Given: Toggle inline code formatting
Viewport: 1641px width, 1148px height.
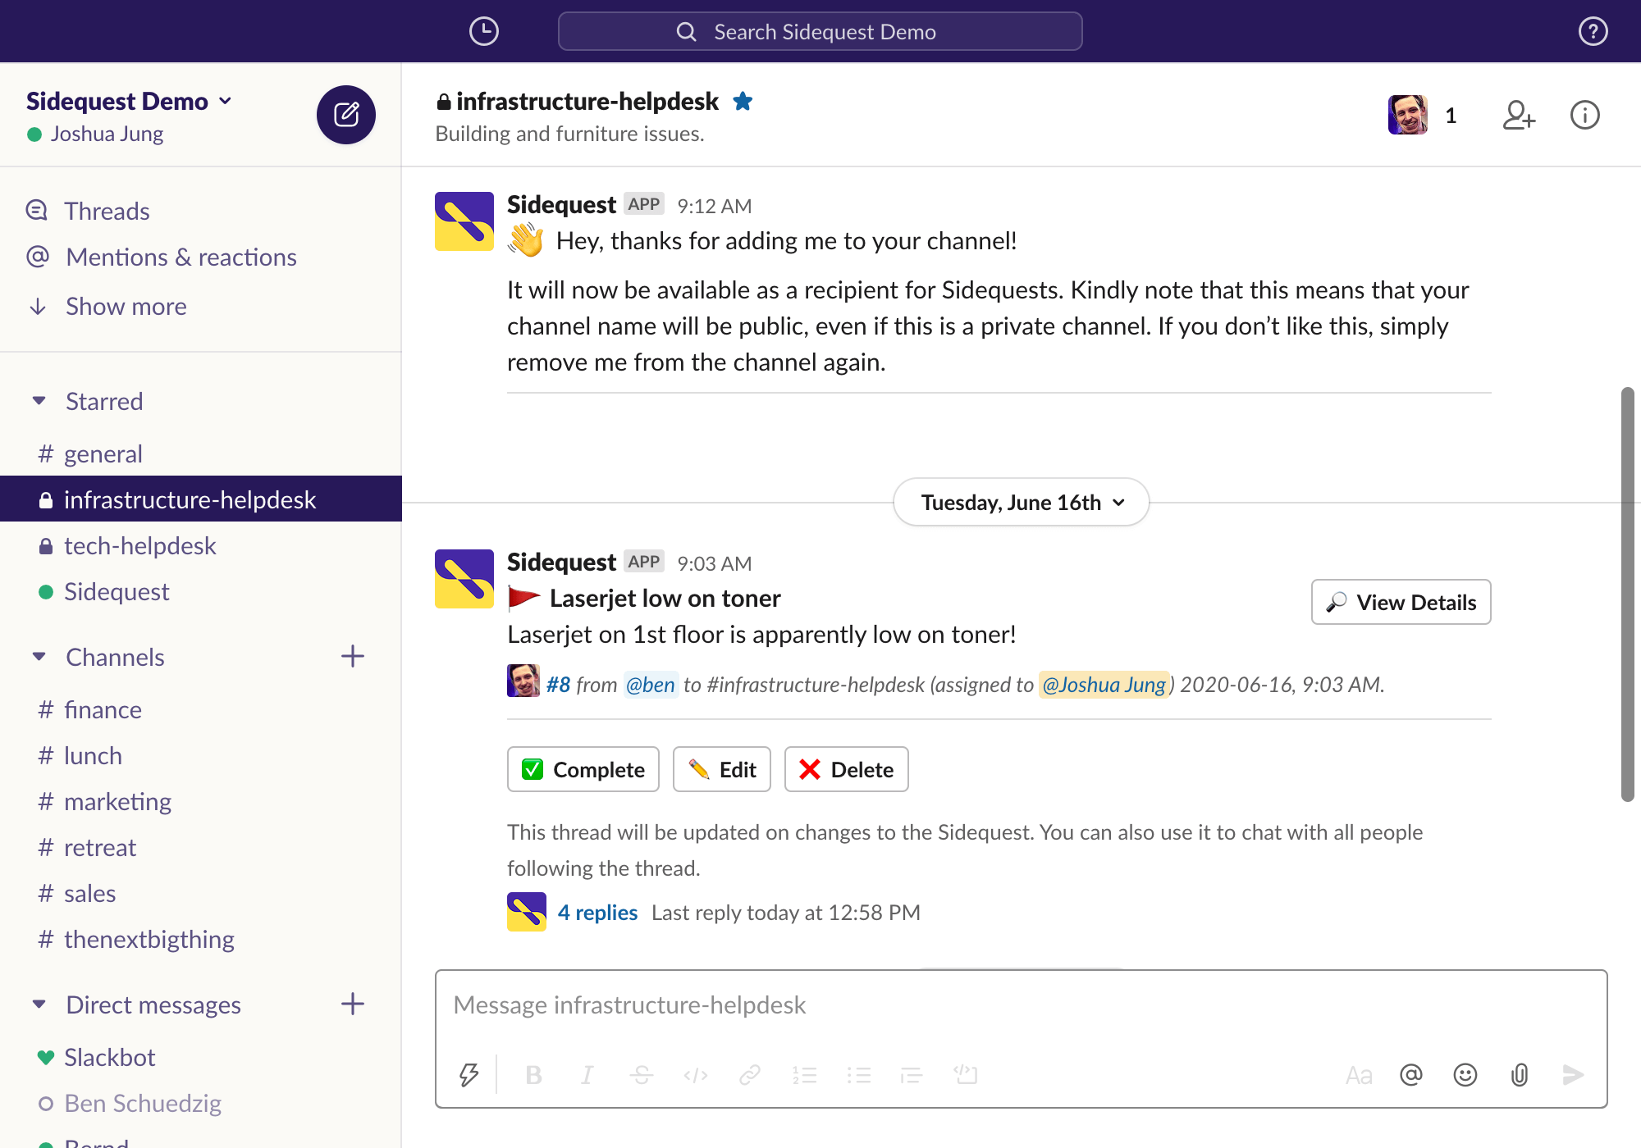Looking at the screenshot, I should click(x=696, y=1074).
